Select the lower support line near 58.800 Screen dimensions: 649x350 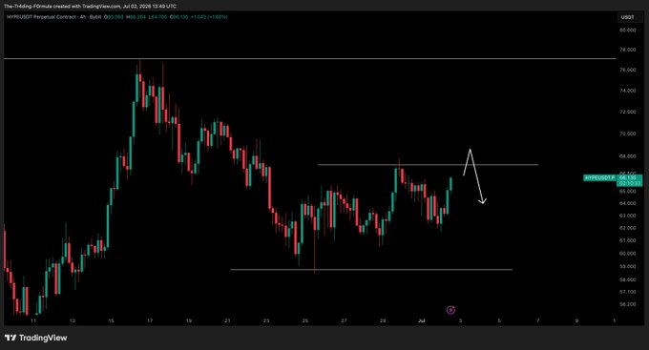(x=371, y=270)
